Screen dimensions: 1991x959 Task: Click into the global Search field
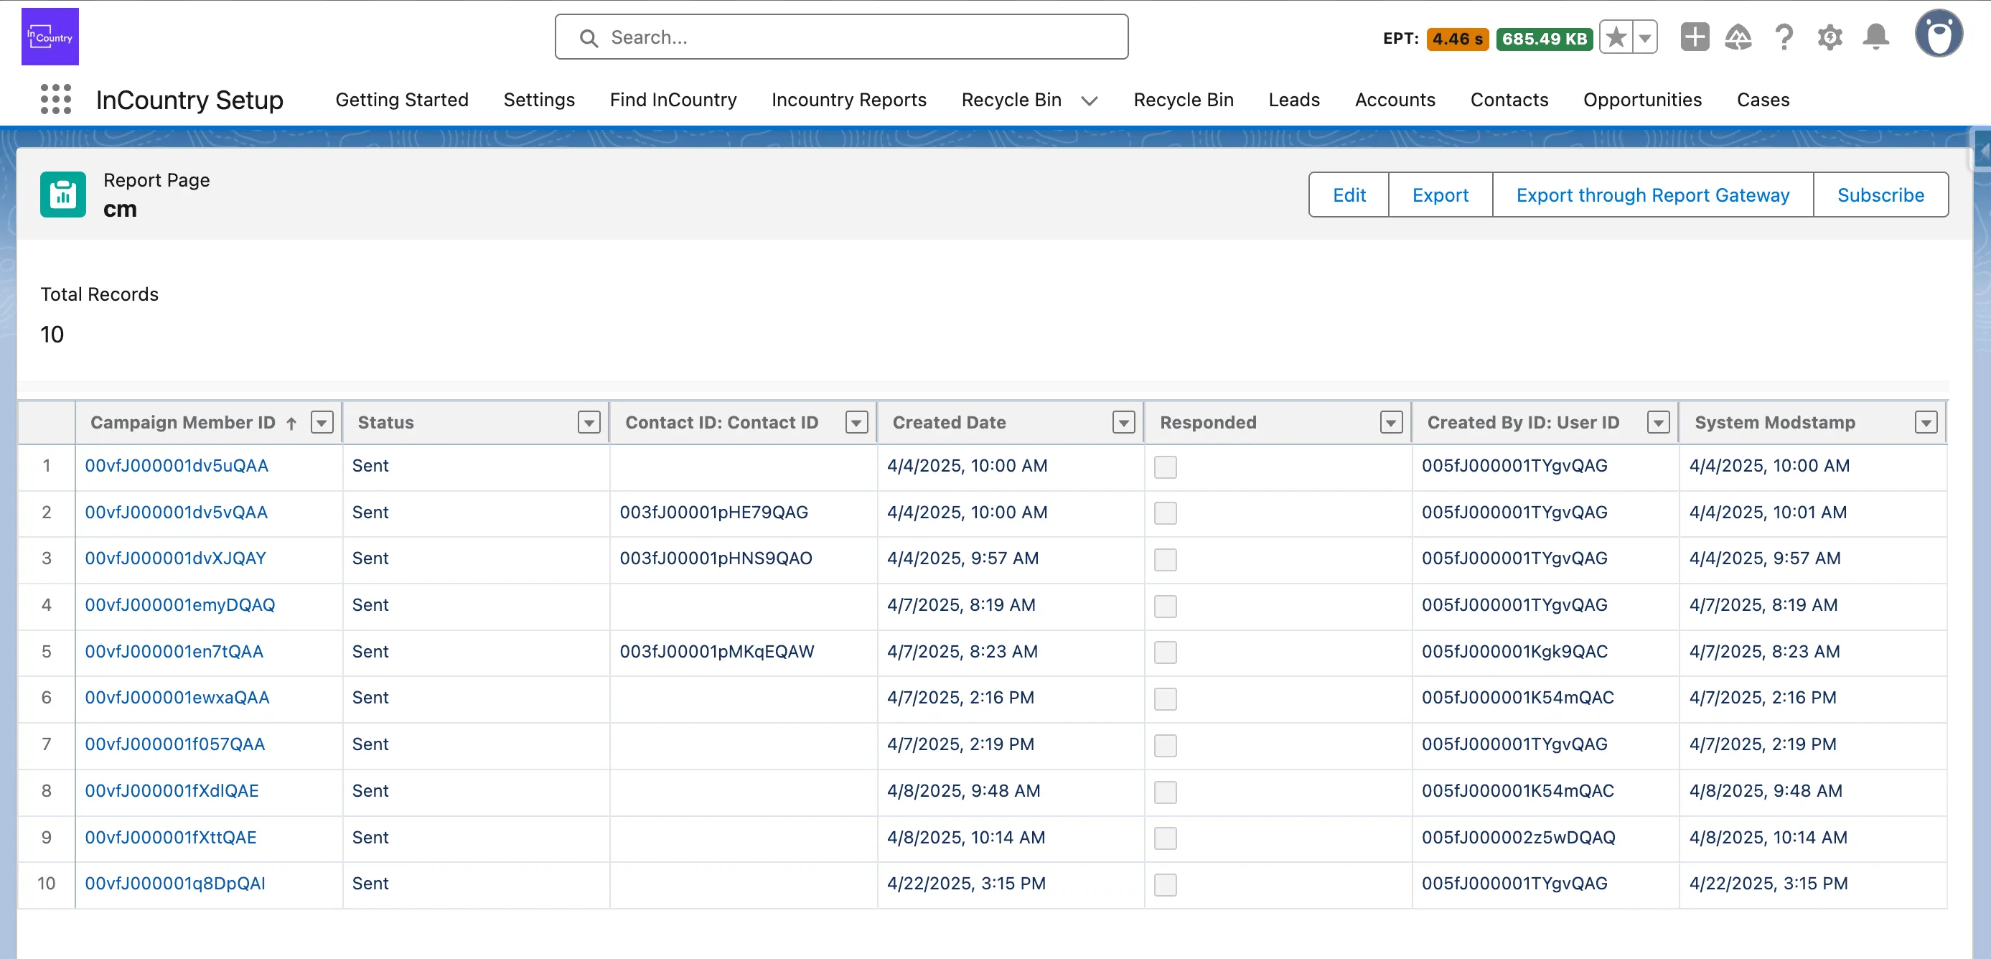(x=841, y=37)
